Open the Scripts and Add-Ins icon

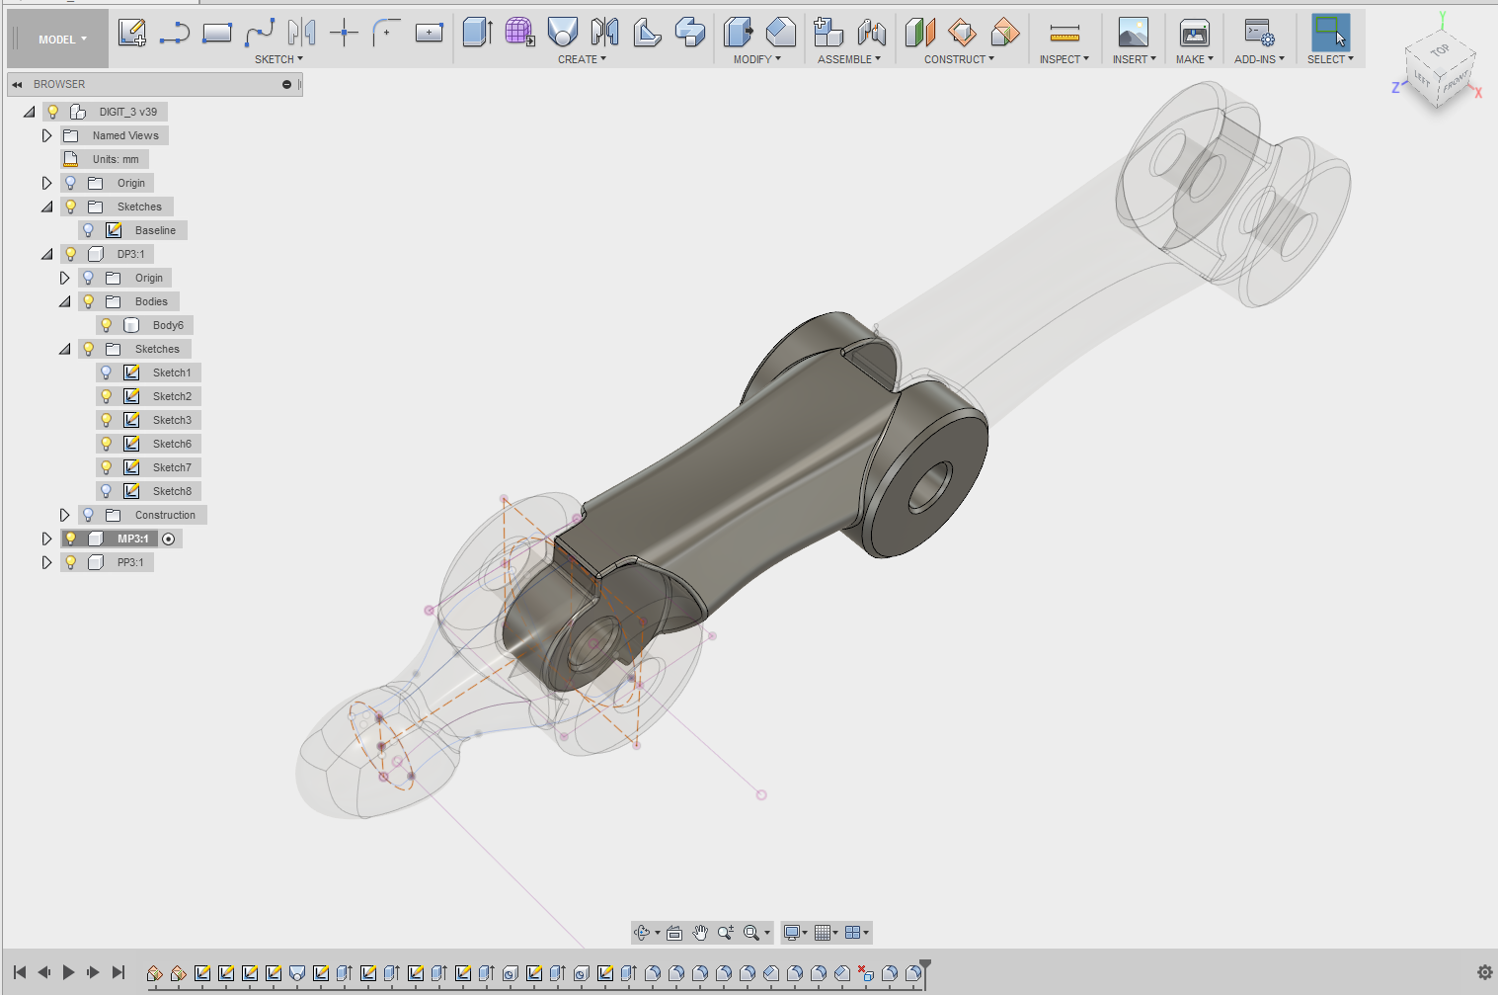(1258, 33)
